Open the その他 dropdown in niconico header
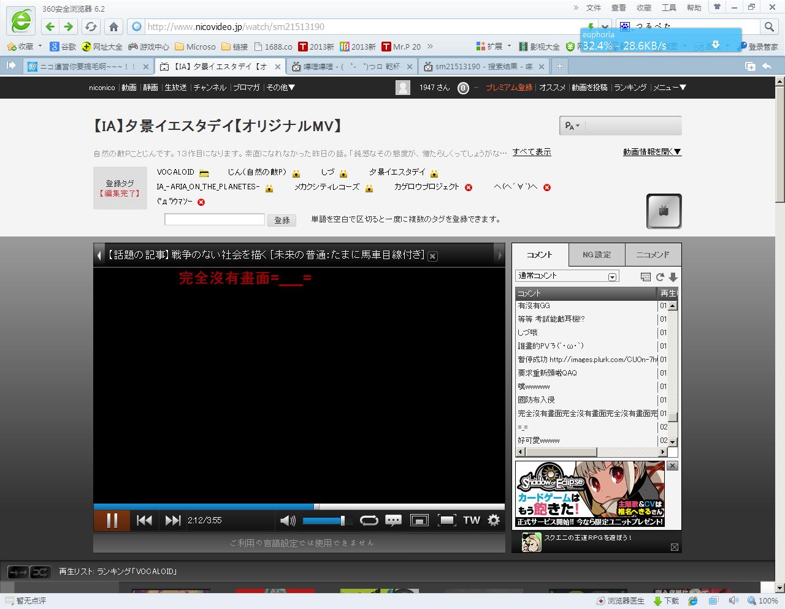This screenshot has width=785, height=609. click(x=281, y=88)
